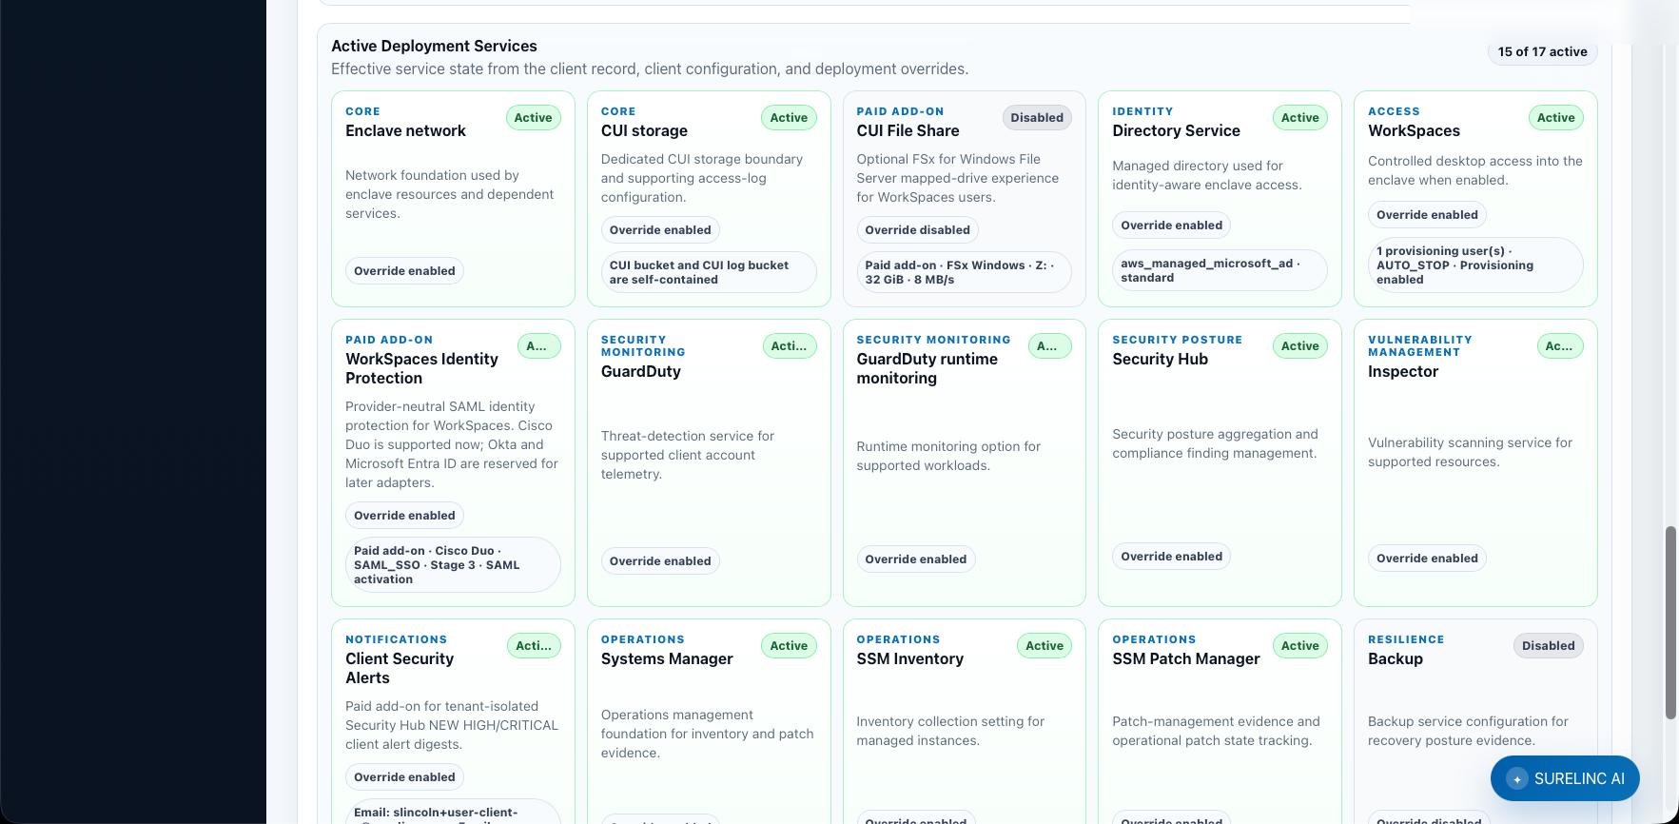This screenshot has width=1679, height=824.
Task: Click the 'SSM Patch Manager' card title
Action: tap(1185, 659)
